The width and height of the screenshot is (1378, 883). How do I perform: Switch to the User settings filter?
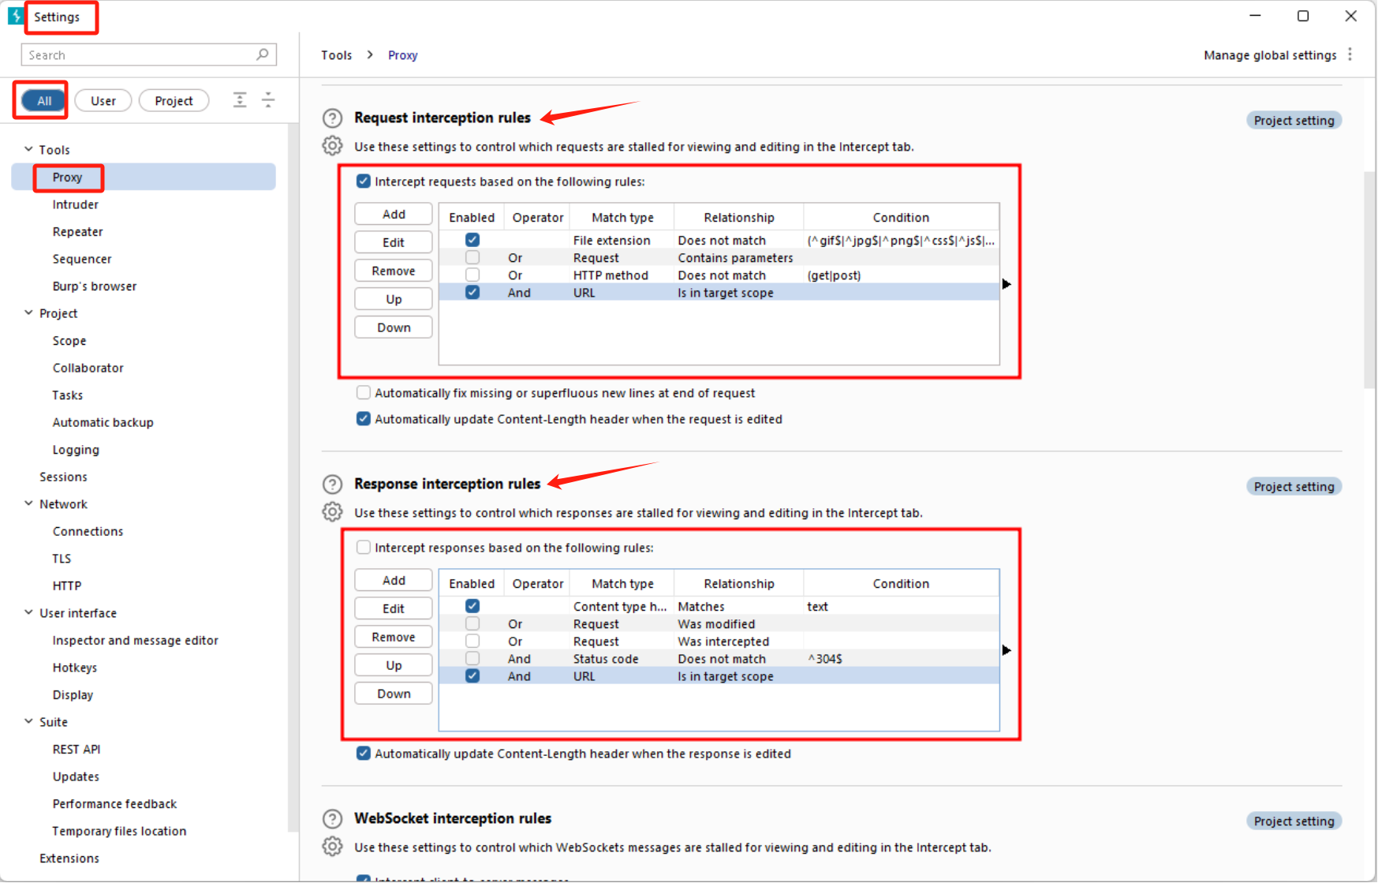(103, 101)
